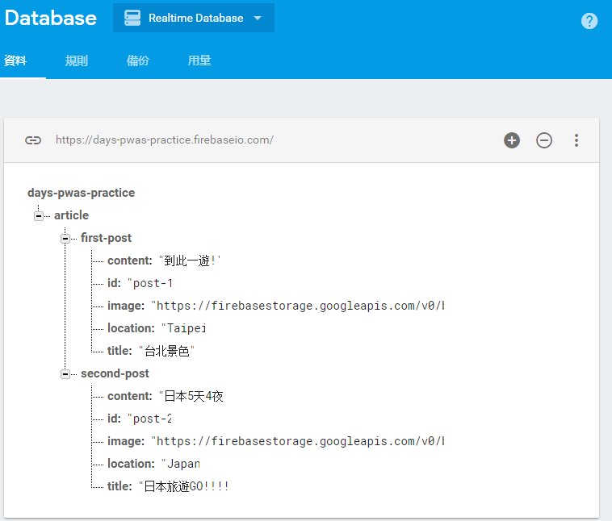Viewport: 612px width, 521px height.
Task: Click the Database heading
Action: pos(51,18)
